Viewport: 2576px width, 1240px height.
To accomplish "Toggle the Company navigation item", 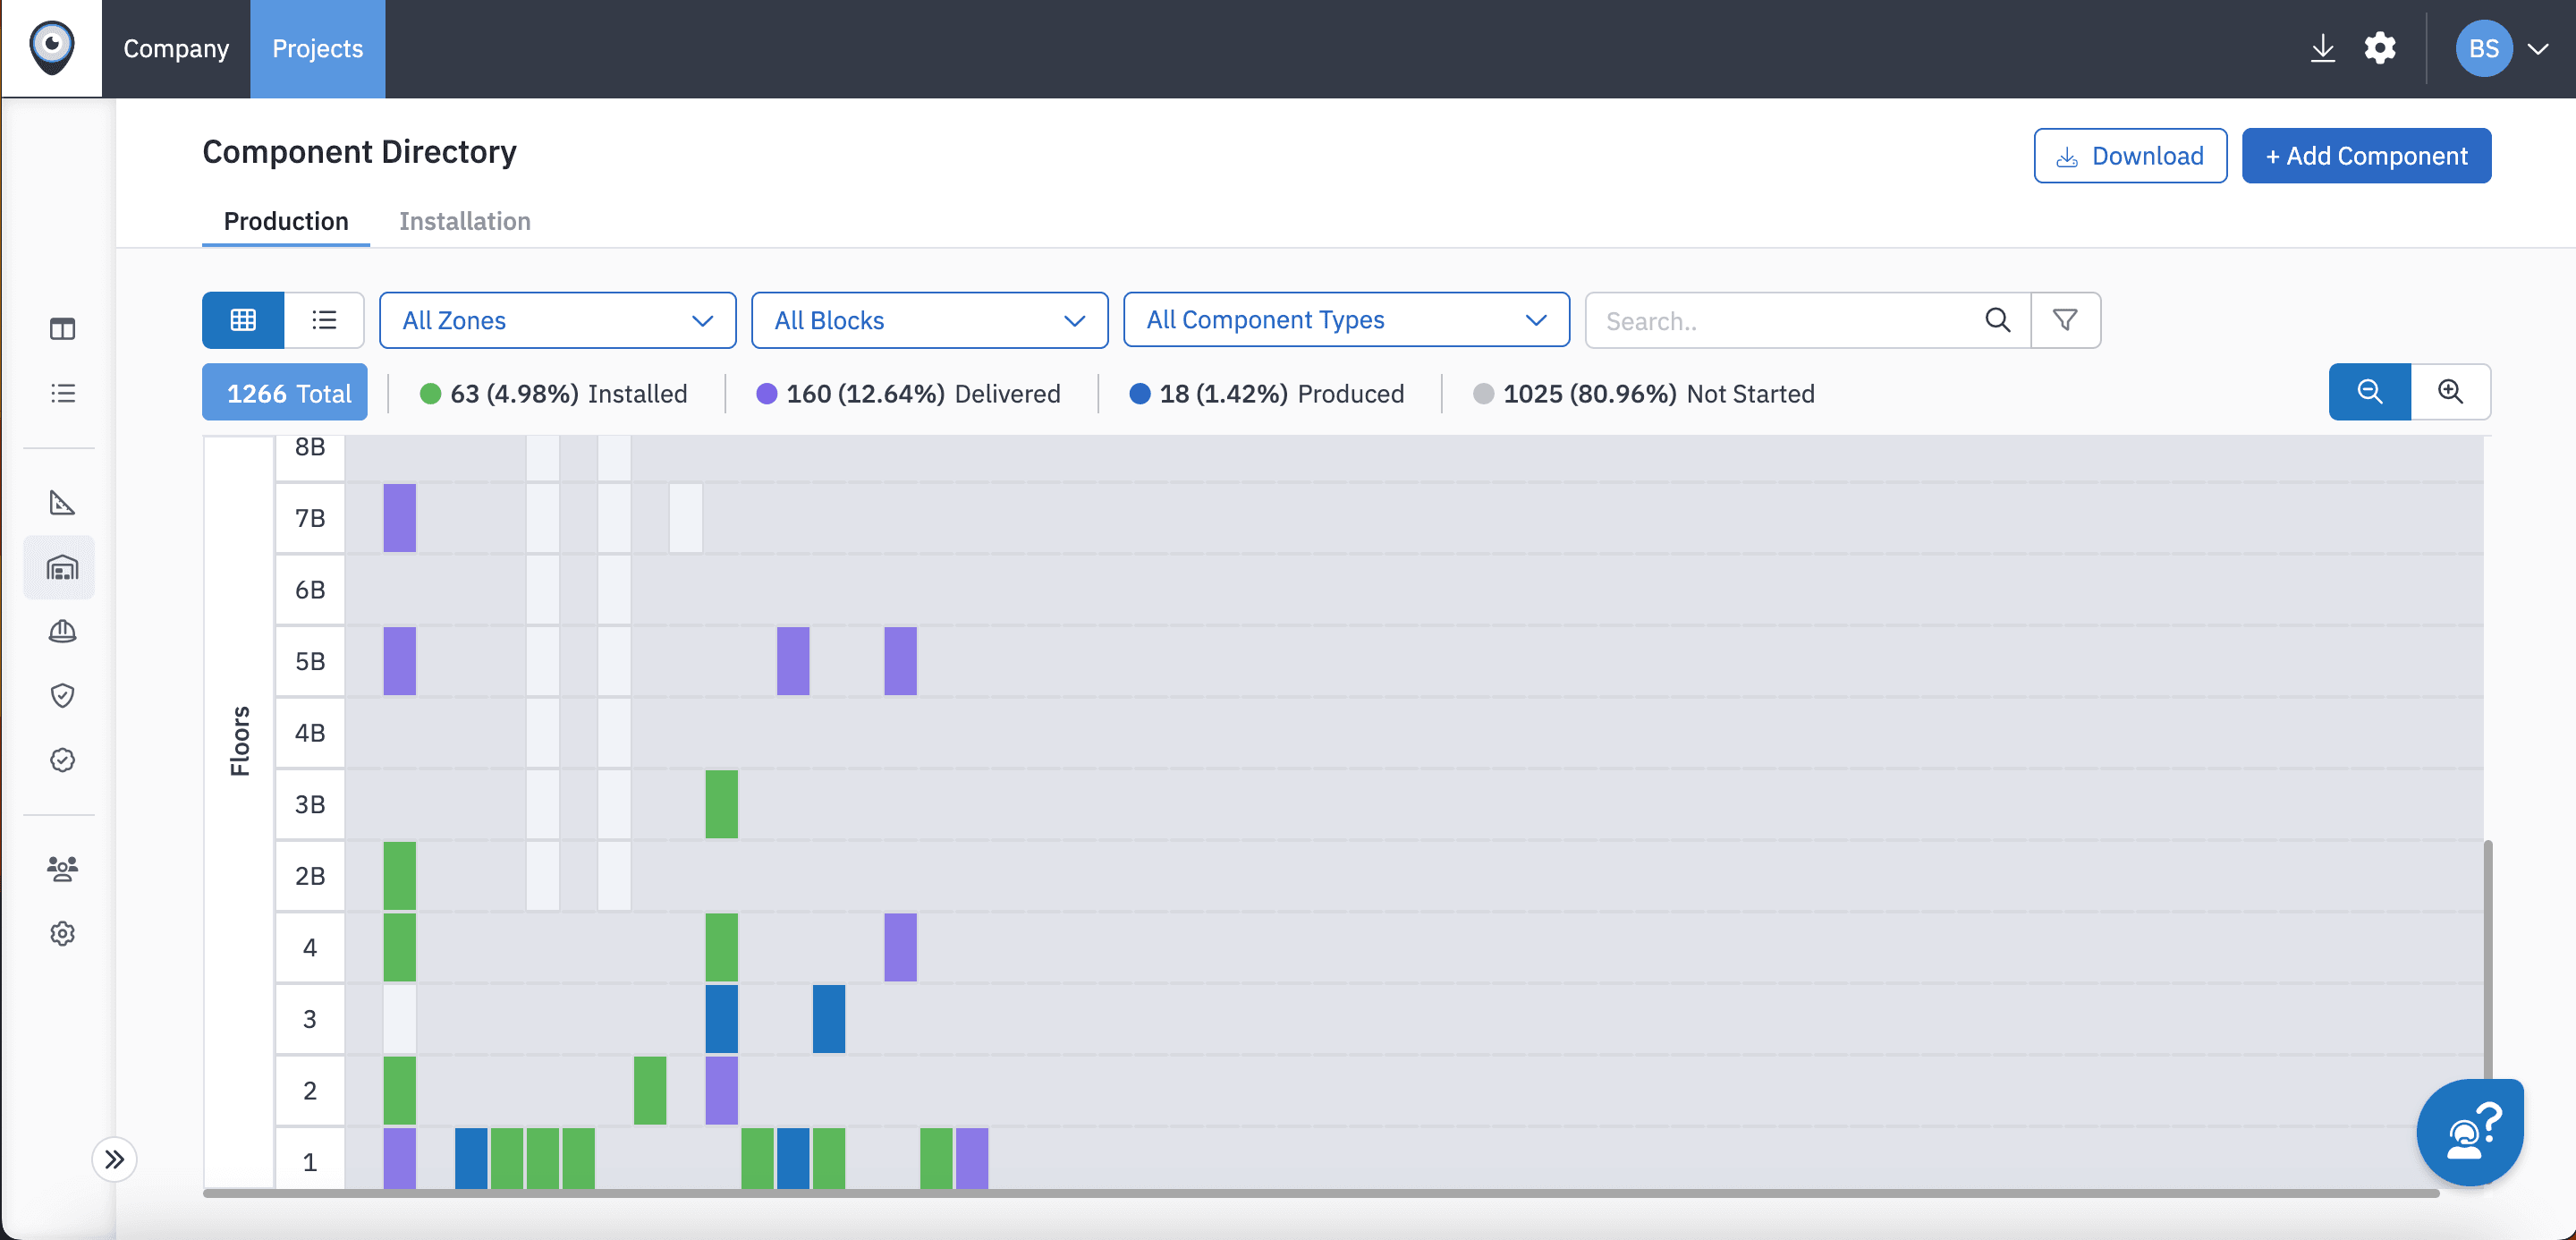I will pyautogui.click(x=176, y=49).
